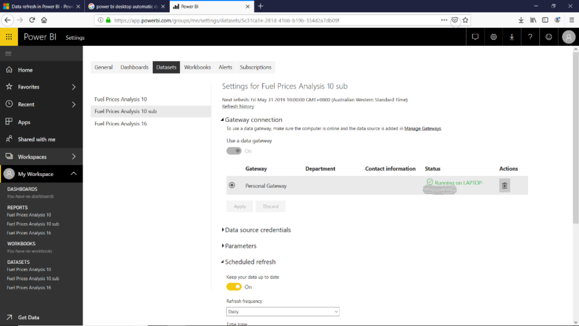Open the Refresh frequency dropdown

(x=283, y=312)
